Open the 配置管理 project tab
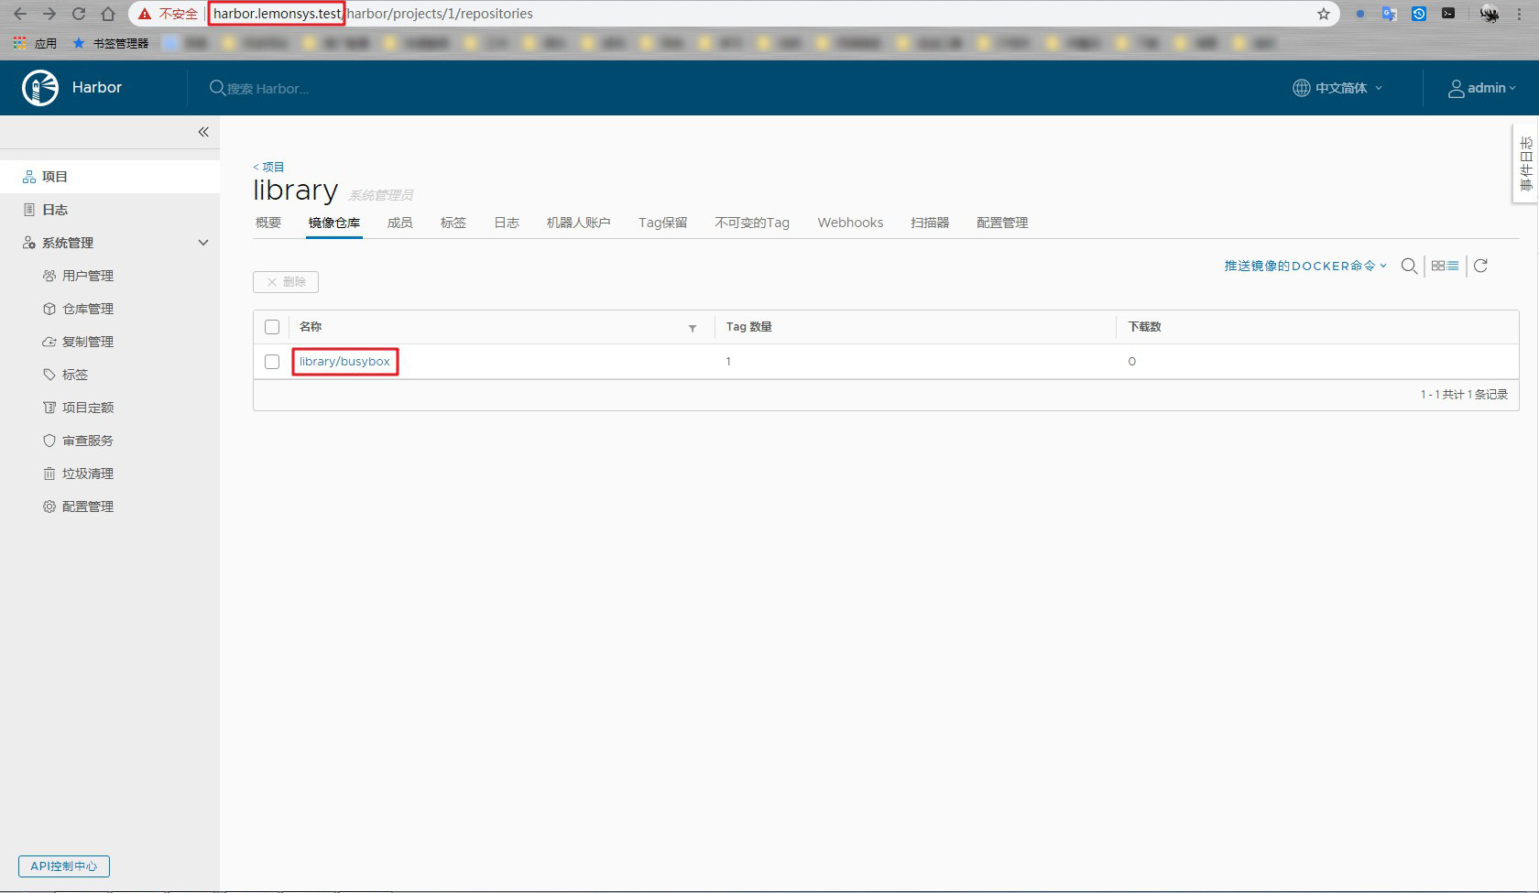 (1002, 223)
